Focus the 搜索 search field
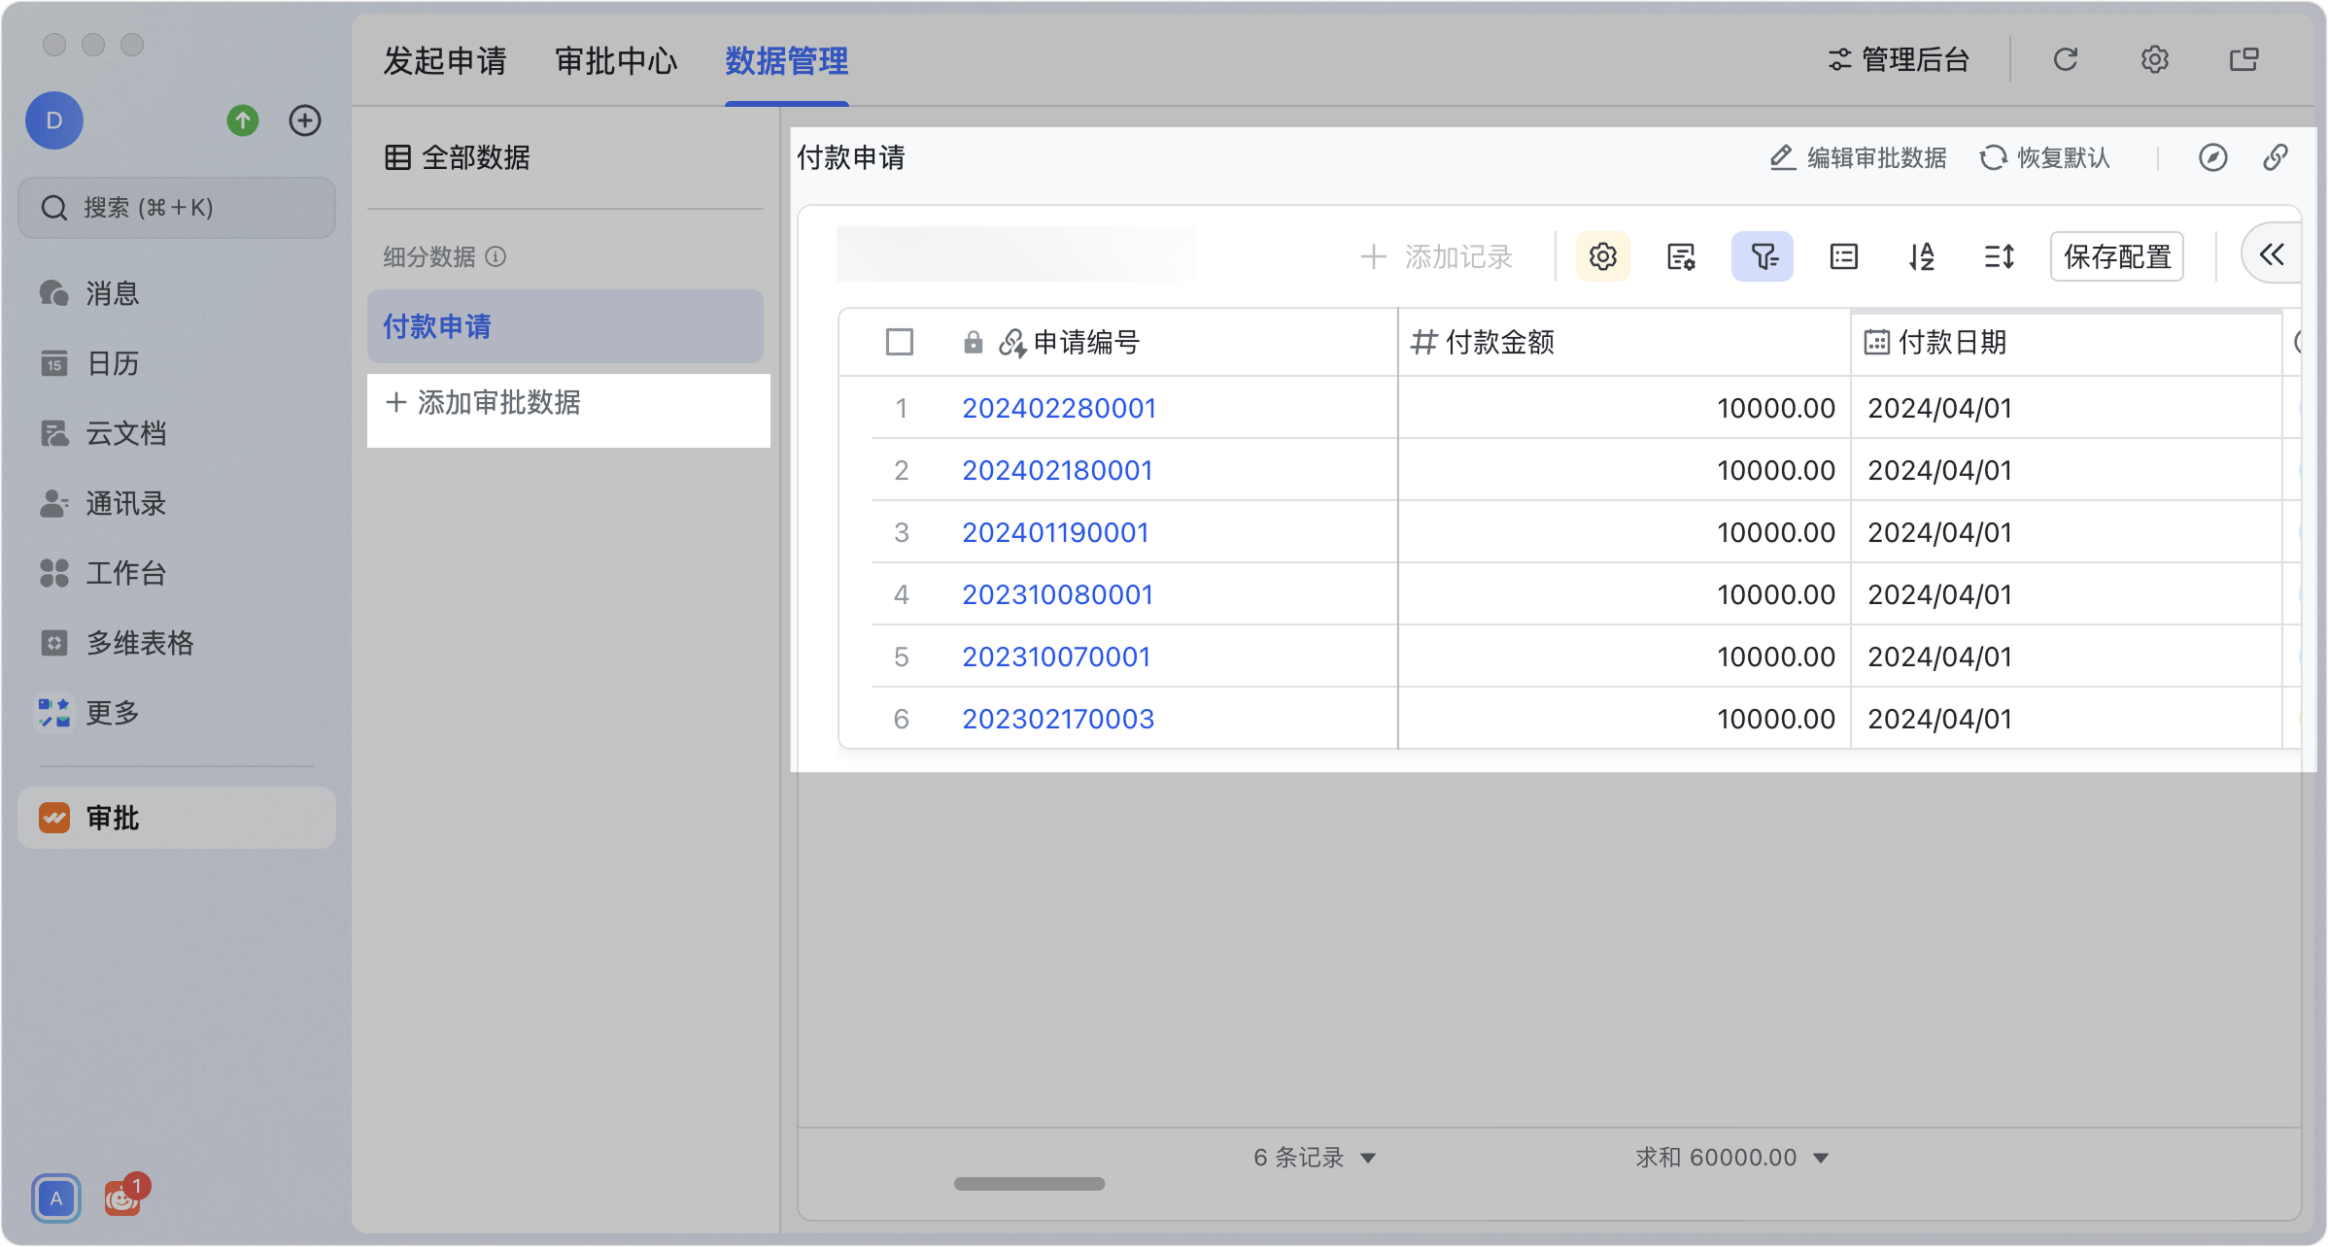 [x=177, y=208]
